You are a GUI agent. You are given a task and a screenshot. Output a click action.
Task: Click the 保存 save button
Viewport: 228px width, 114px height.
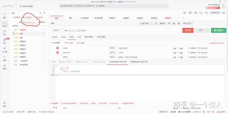[201, 30]
